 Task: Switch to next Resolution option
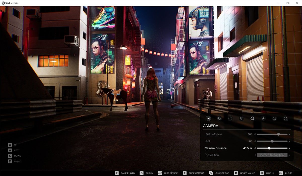click(x=289, y=155)
